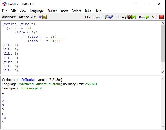Click the output value 13

tap(4, 118)
